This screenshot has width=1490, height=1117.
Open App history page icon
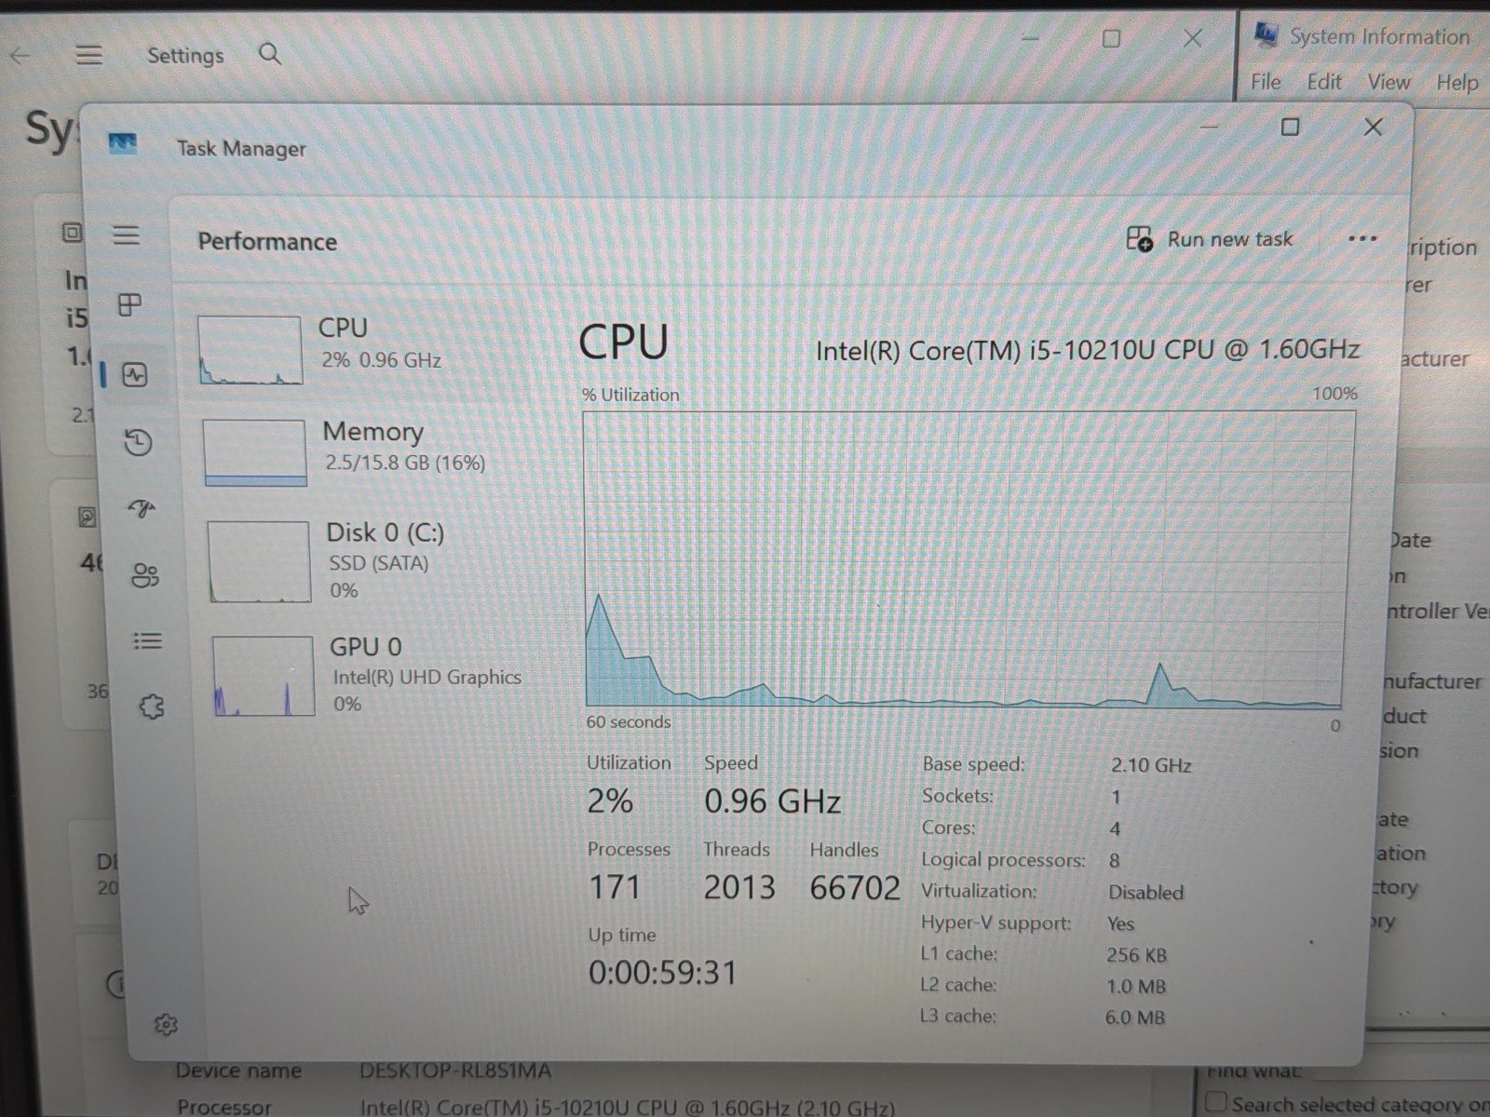click(138, 441)
